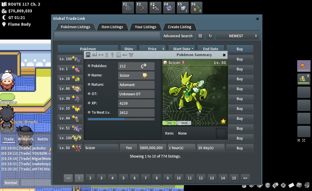Sort listings by the Price column
The image size is (312, 191).
[152, 49]
